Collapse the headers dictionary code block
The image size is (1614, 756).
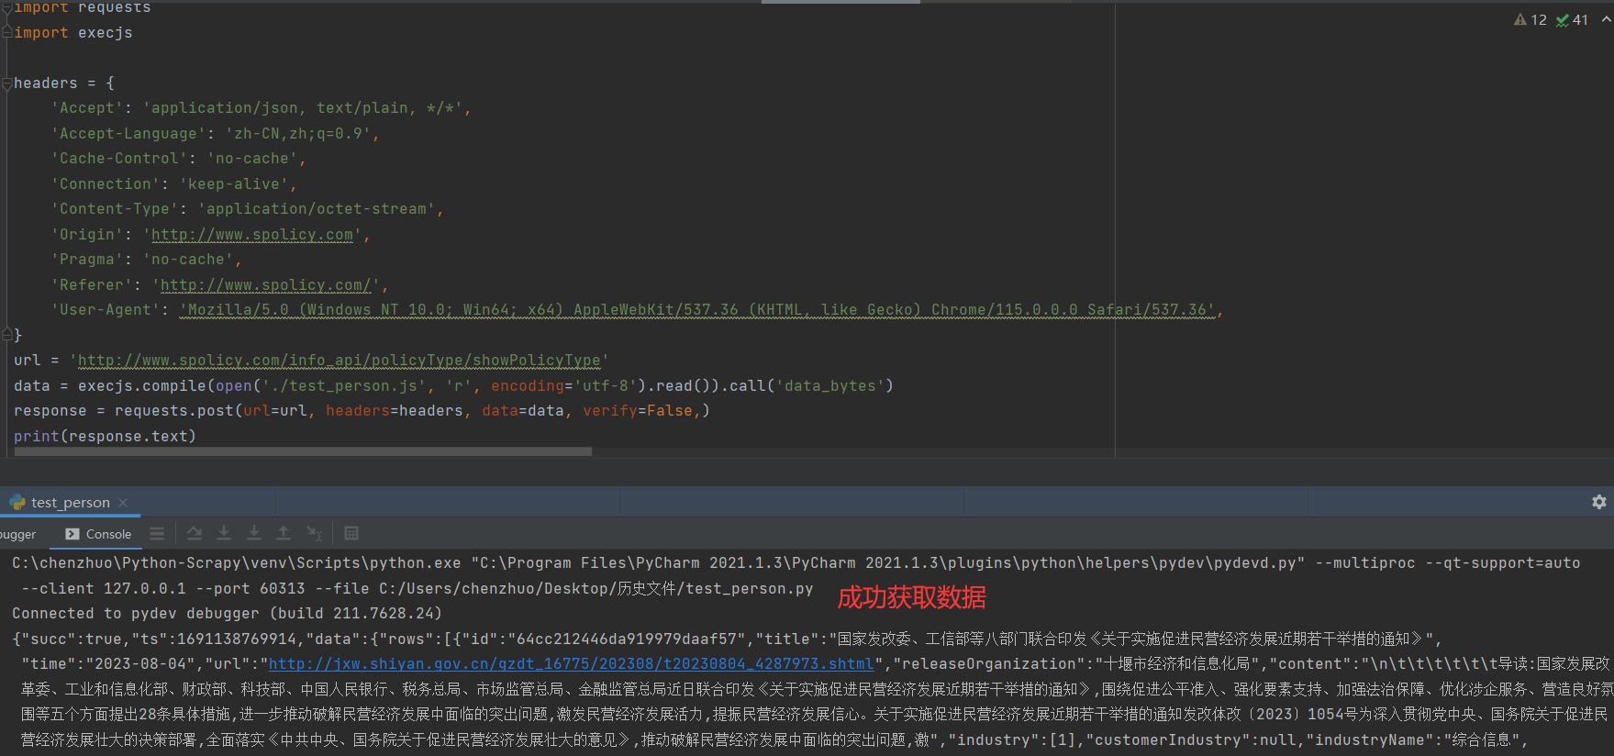(x=7, y=83)
